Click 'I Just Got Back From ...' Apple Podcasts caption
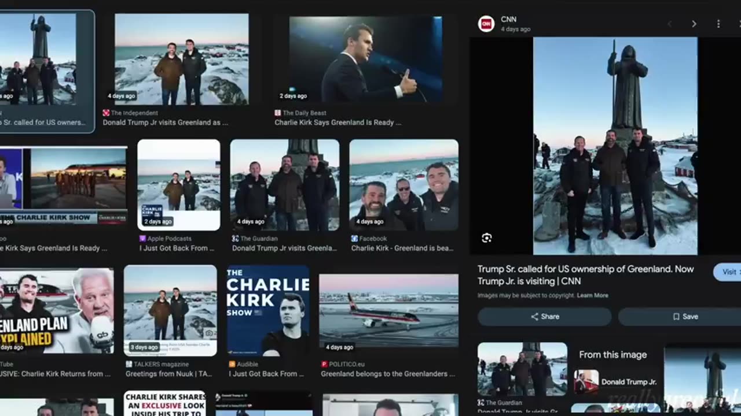741x416 pixels. click(x=177, y=248)
